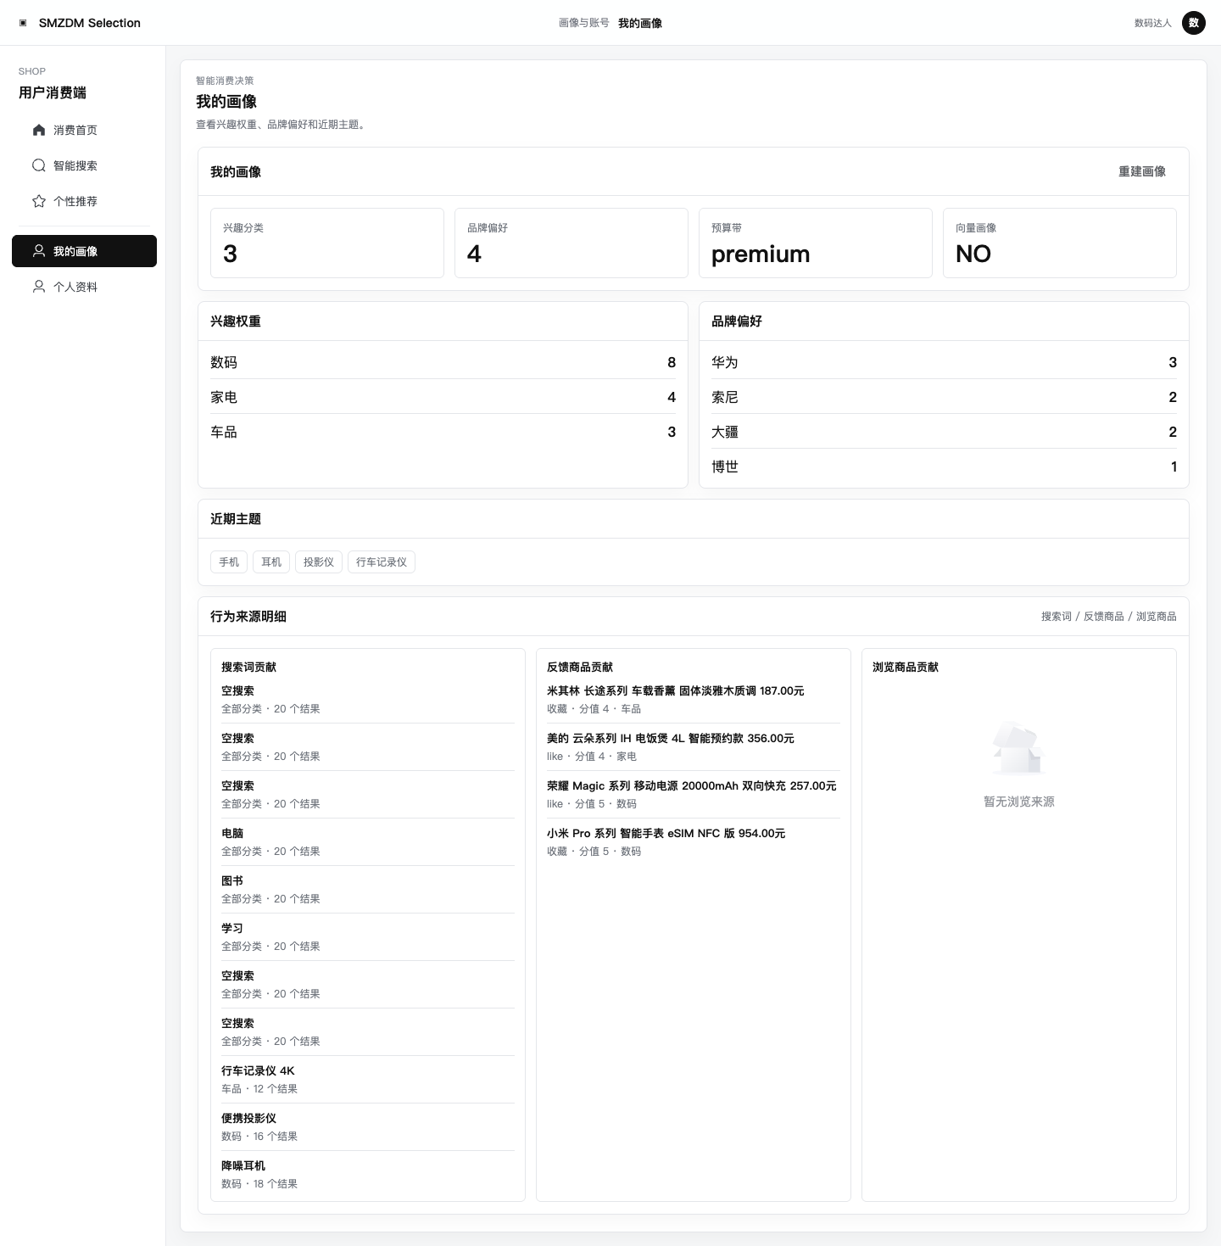Click the 数码 interest weight row
Image resolution: width=1221 pixels, height=1246 pixels.
pyautogui.click(x=443, y=362)
